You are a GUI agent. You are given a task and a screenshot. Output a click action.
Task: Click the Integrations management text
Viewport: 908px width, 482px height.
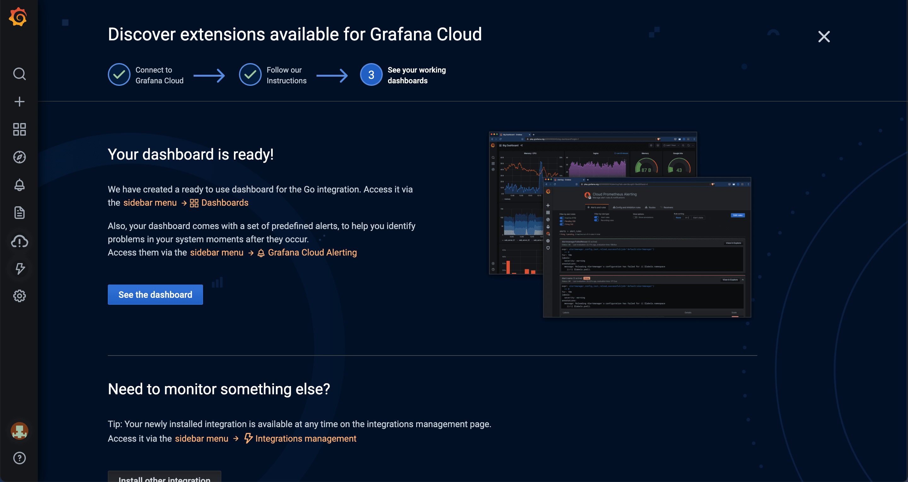(x=305, y=439)
